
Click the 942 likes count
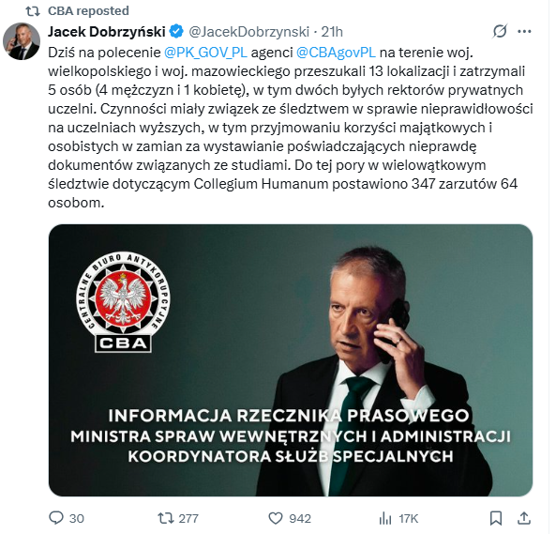(300, 519)
